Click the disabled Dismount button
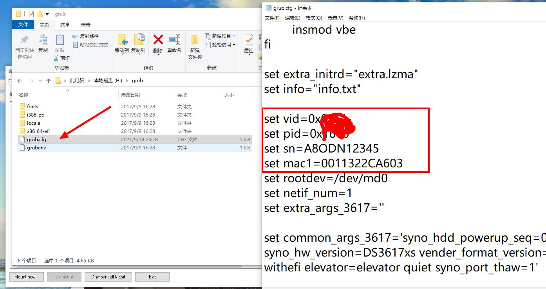546x289 pixels. coord(64,277)
